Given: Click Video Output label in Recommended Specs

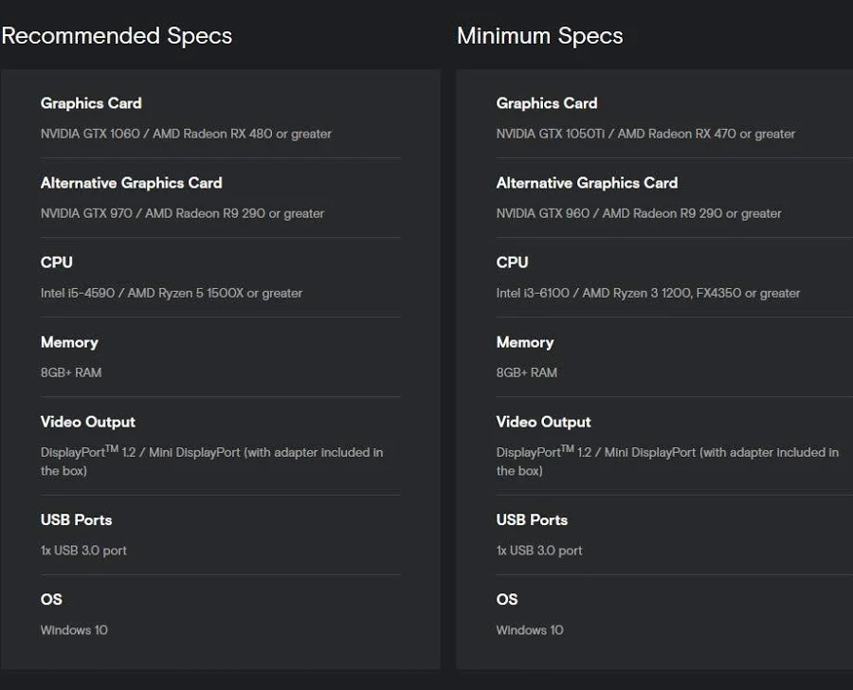Looking at the screenshot, I should [x=87, y=422].
